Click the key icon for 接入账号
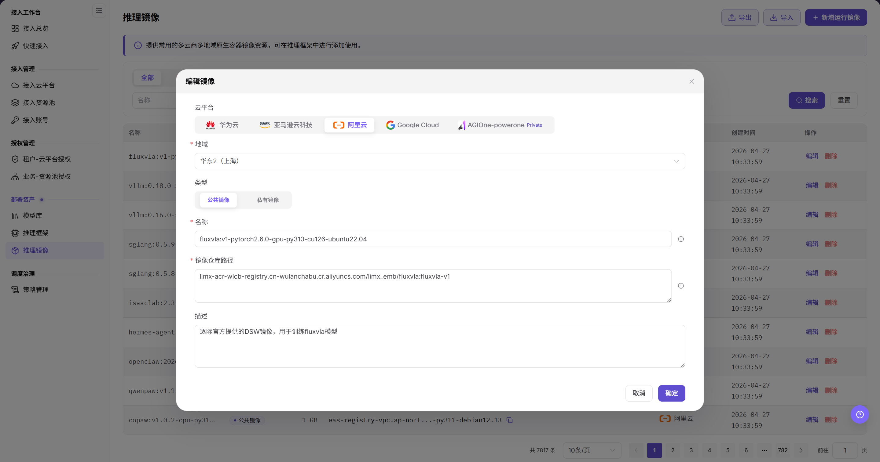The width and height of the screenshot is (880, 462). [15, 120]
